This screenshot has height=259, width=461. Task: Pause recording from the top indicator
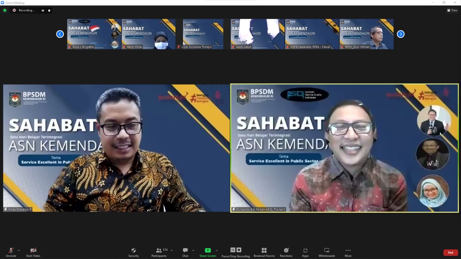[x=43, y=10]
